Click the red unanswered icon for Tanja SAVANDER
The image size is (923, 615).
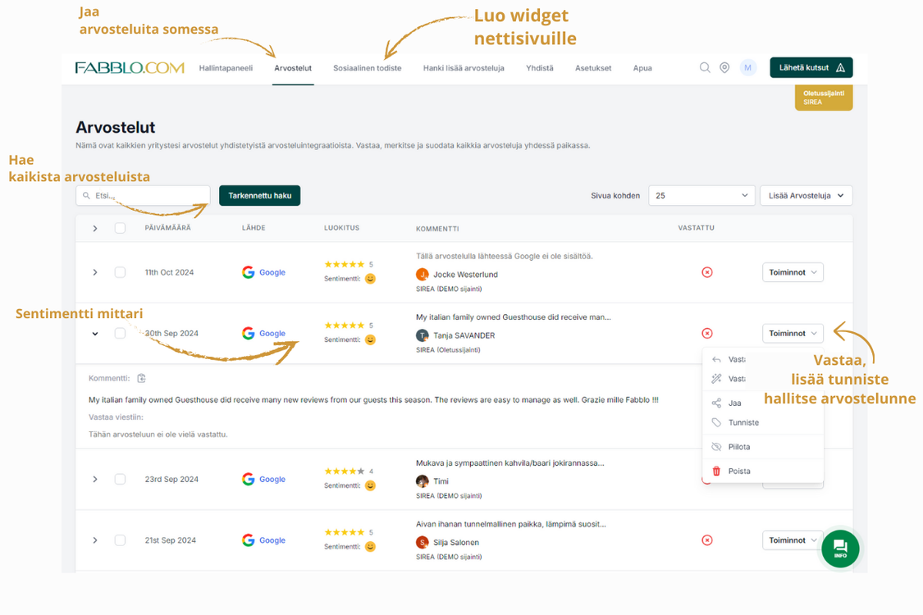(707, 333)
